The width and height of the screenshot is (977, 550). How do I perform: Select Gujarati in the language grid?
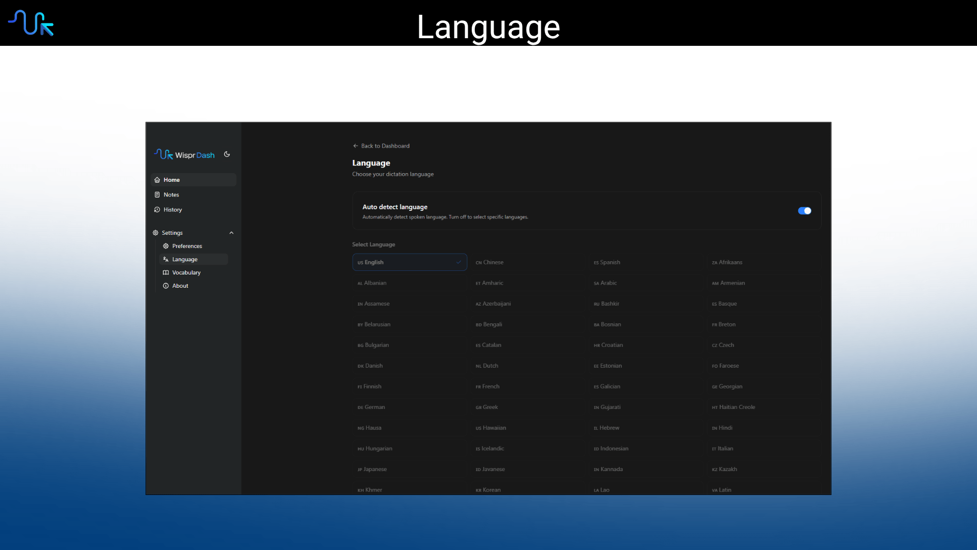point(646,407)
